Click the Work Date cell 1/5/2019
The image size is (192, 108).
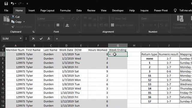[67, 71]
